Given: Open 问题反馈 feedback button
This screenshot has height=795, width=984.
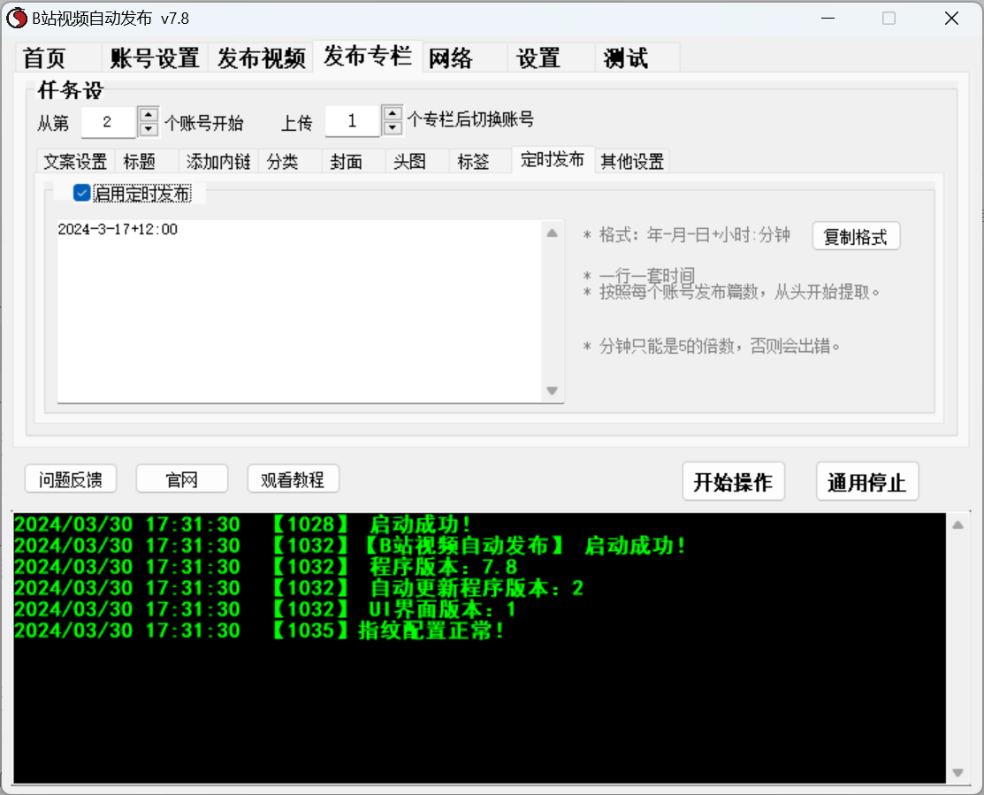Looking at the screenshot, I should coord(71,479).
